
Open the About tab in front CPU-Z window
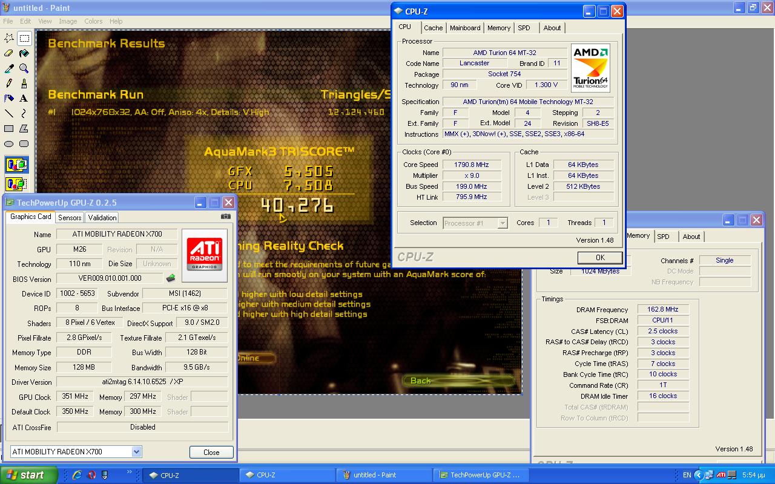(x=552, y=28)
